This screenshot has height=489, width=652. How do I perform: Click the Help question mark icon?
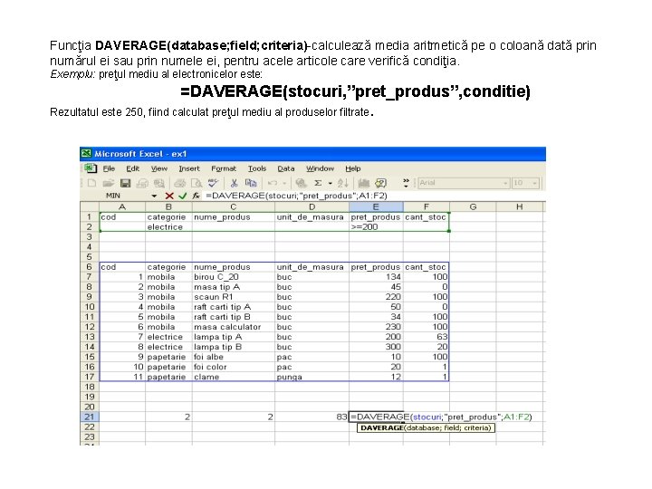[380, 183]
